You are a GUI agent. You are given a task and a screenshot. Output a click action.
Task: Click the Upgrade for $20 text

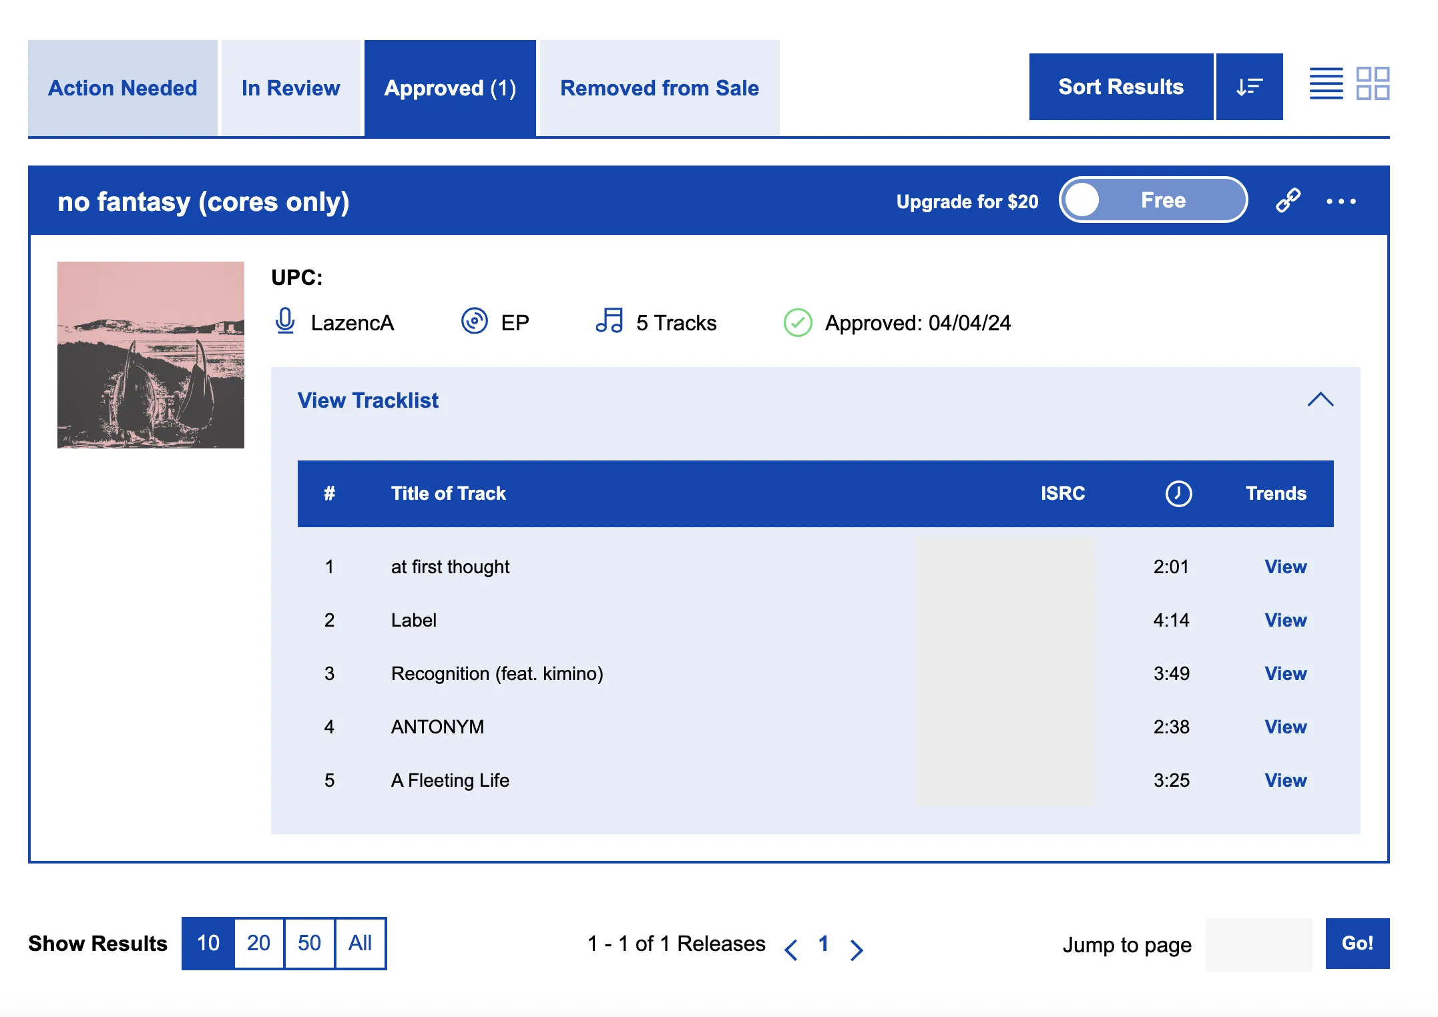click(x=967, y=202)
